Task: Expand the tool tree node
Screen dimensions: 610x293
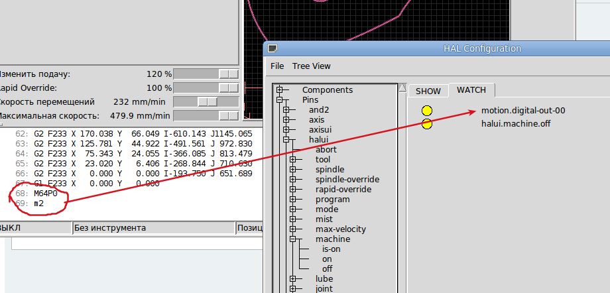Action: point(292,160)
